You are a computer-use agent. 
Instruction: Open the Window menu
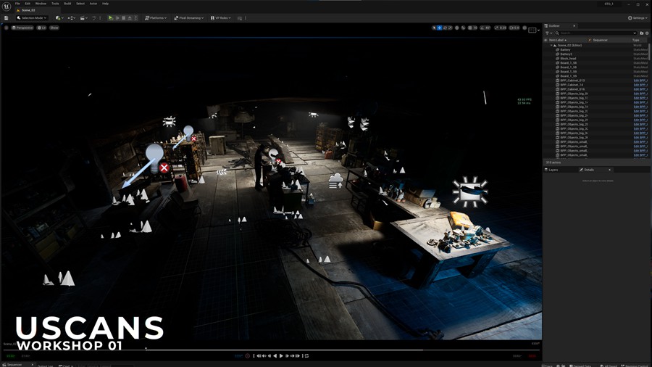(x=41, y=4)
